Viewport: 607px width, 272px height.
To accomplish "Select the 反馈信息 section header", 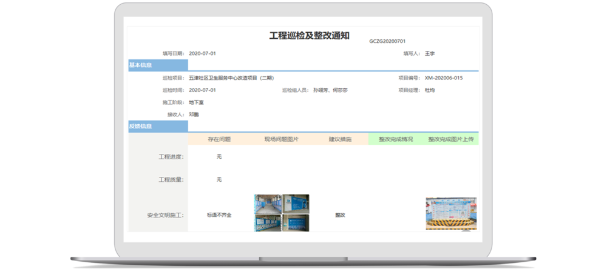I will (140, 127).
